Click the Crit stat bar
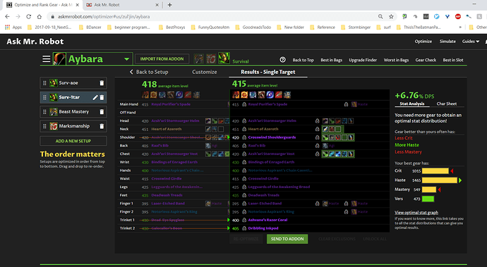The height and width of the screenshot is (267, 487). coord(435,171)
